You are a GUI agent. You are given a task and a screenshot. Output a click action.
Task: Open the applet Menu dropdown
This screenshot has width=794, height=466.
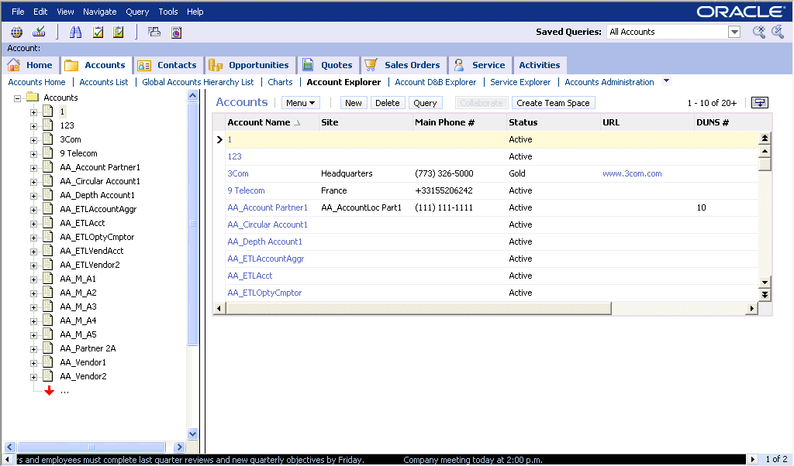[x=300, y=103]
